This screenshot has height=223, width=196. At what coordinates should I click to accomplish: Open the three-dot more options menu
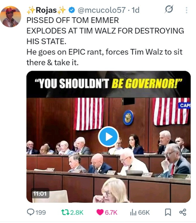[x=186, y=10]
